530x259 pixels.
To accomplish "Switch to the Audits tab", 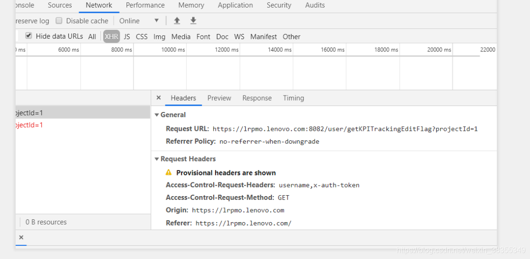I will pyautogui.click(x=315, y=5).
